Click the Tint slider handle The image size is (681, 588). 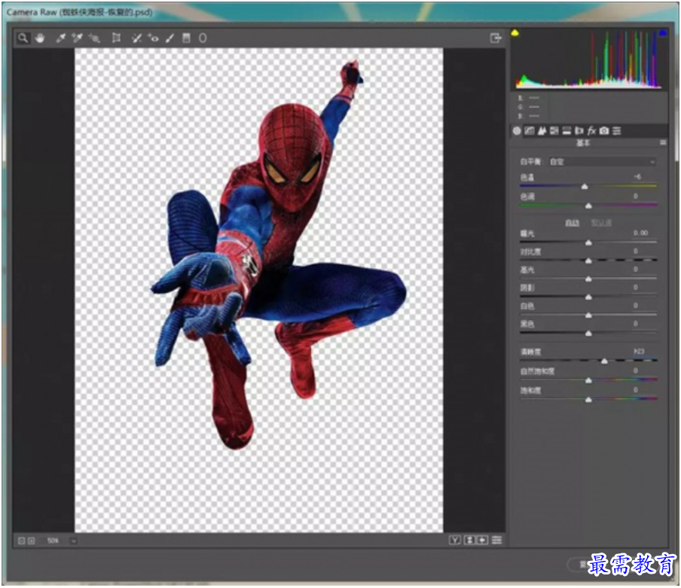(588, 206)
